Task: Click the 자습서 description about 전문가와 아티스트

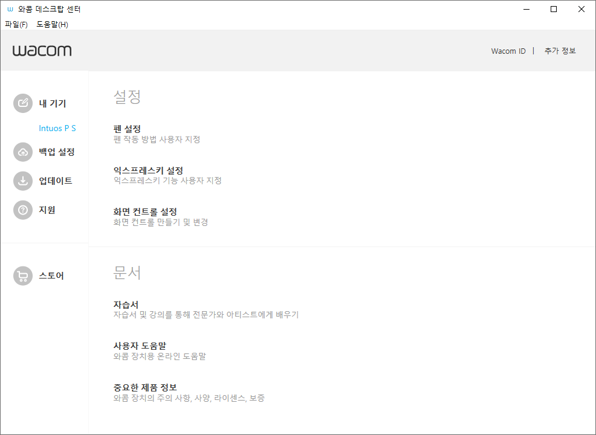Action: tap(206, 315)
